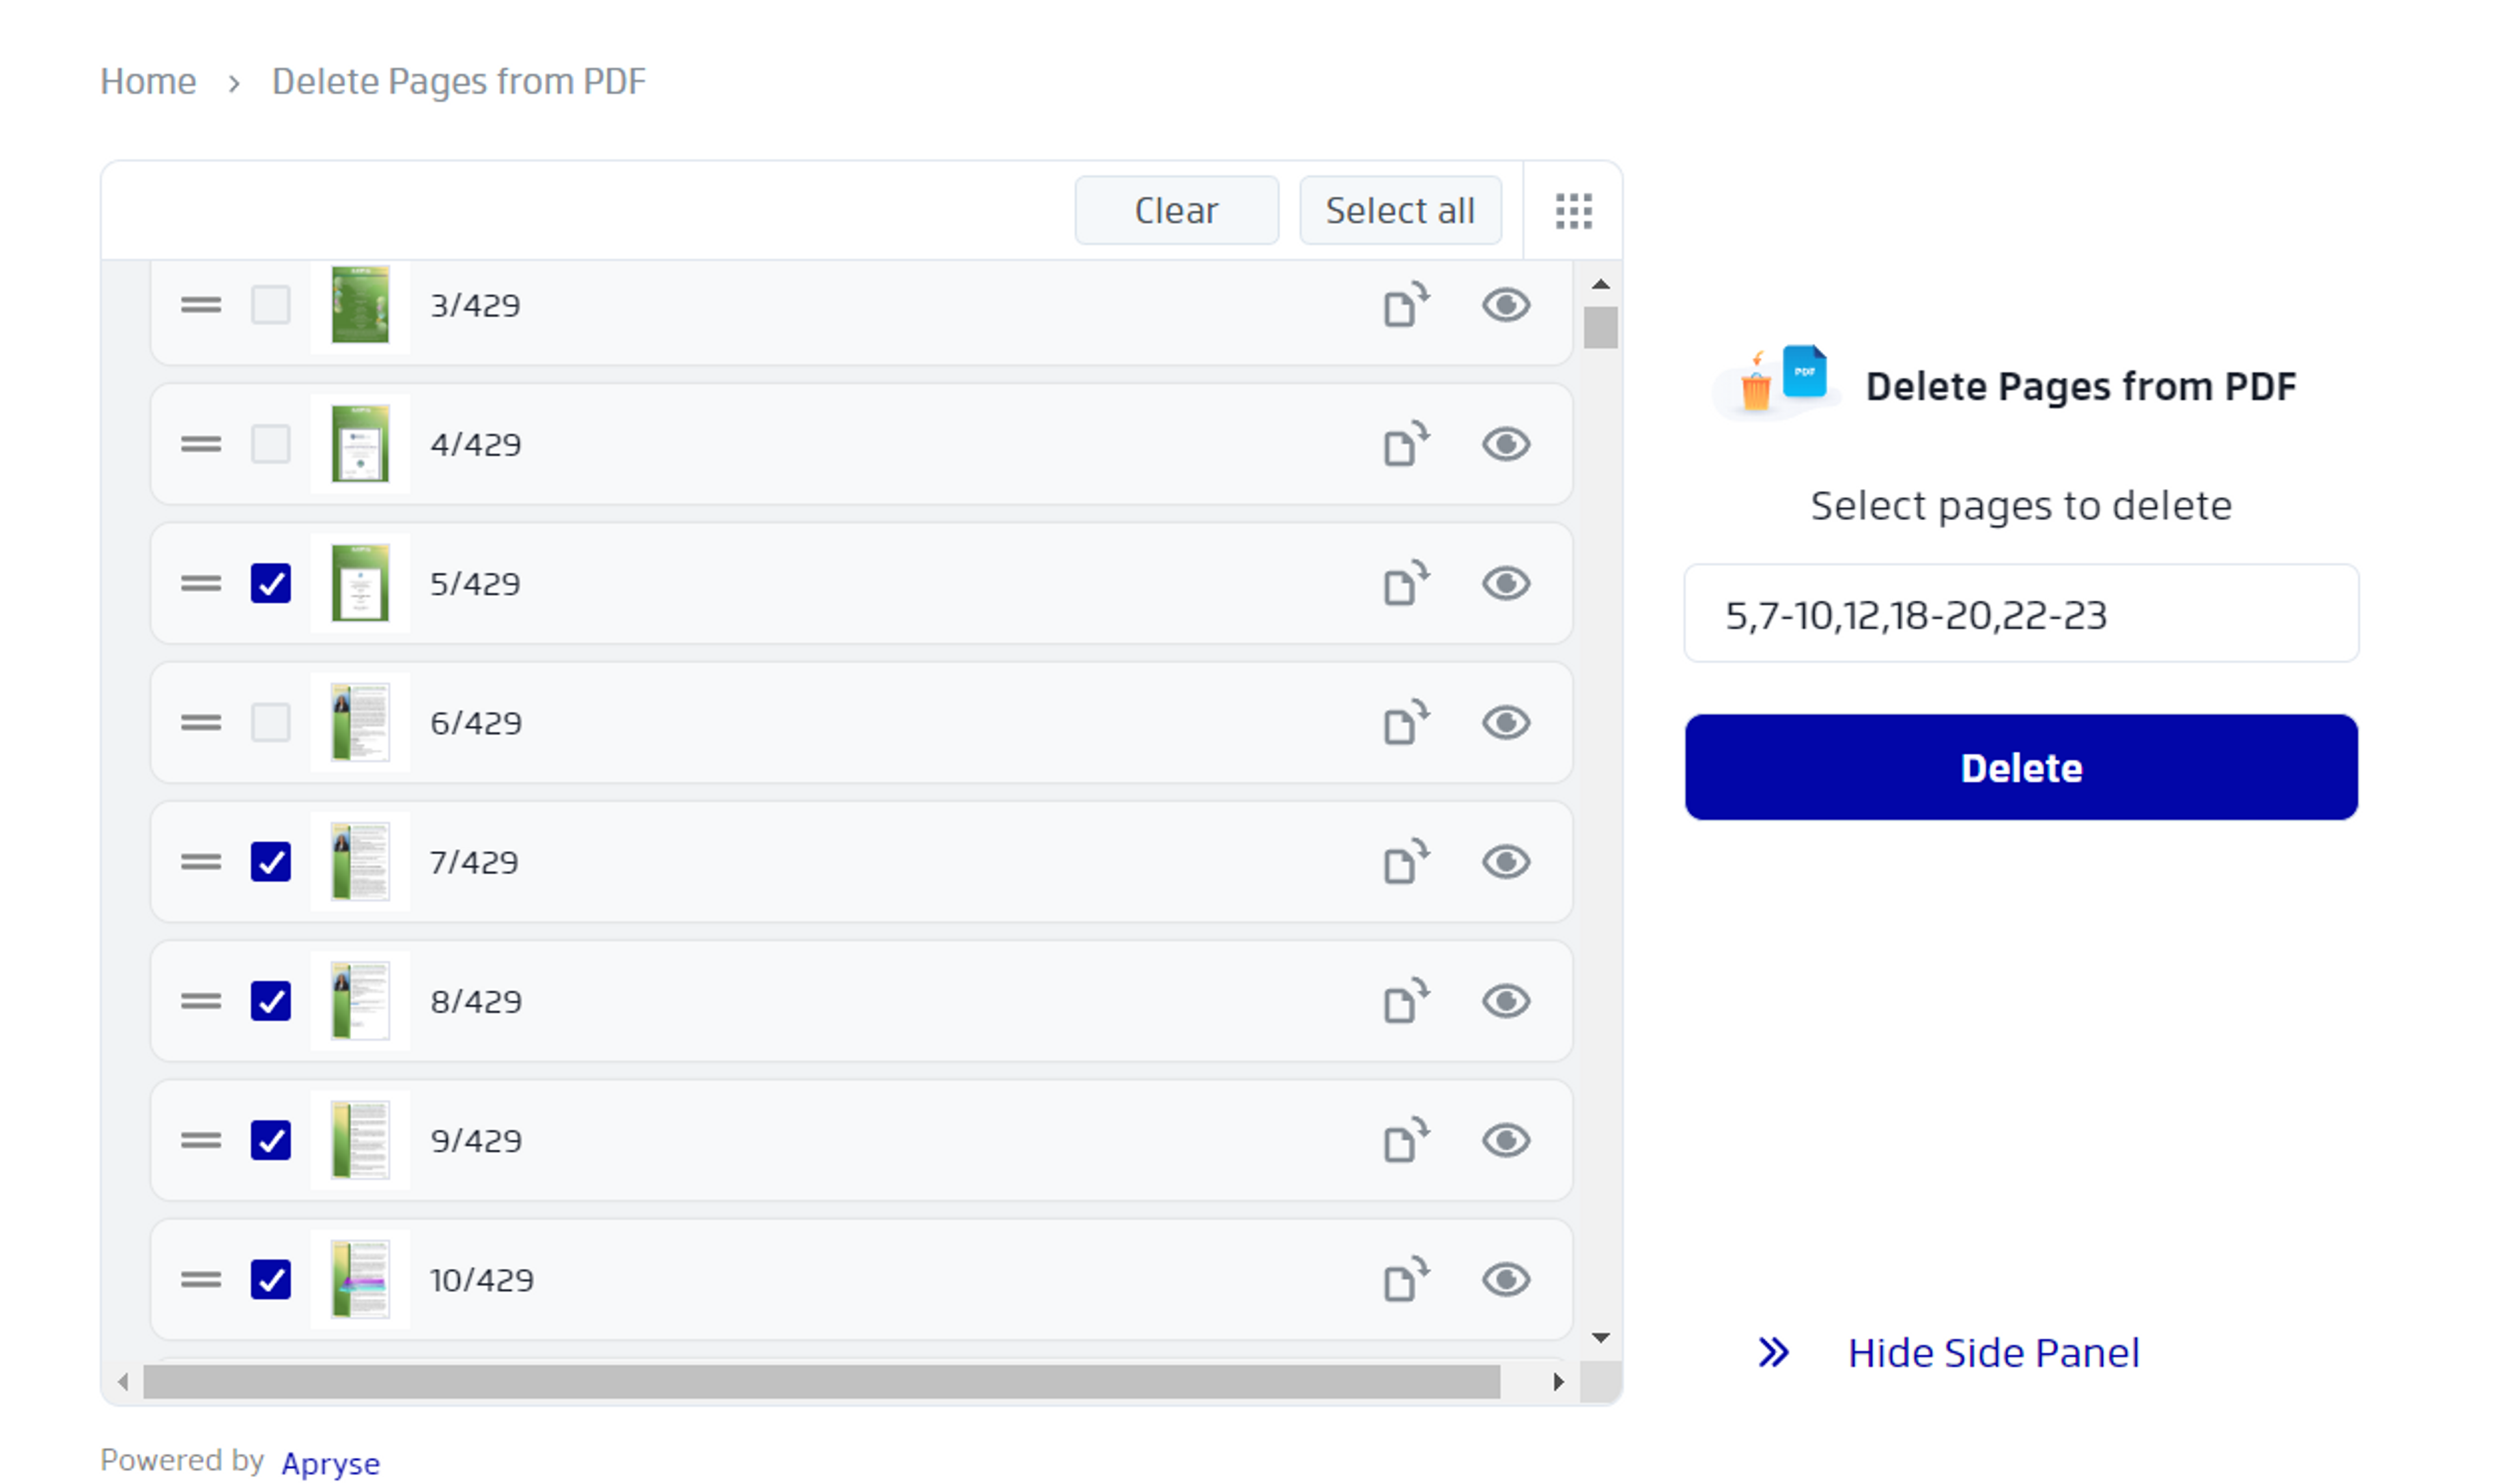Check the box for page 6/429
2501x1484 pixels.
pyautogui.click(x=270, y=723)
